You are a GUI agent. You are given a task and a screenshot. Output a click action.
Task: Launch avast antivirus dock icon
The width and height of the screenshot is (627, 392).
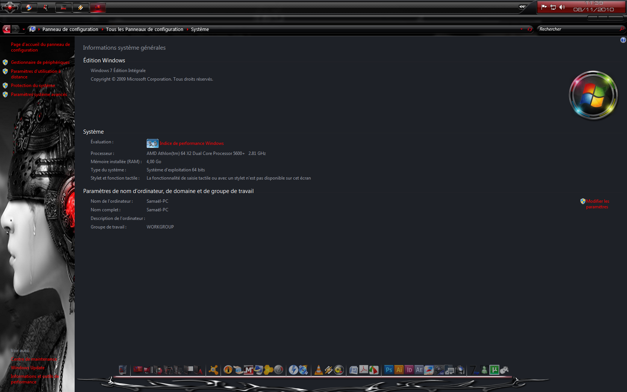coord(213,370)
